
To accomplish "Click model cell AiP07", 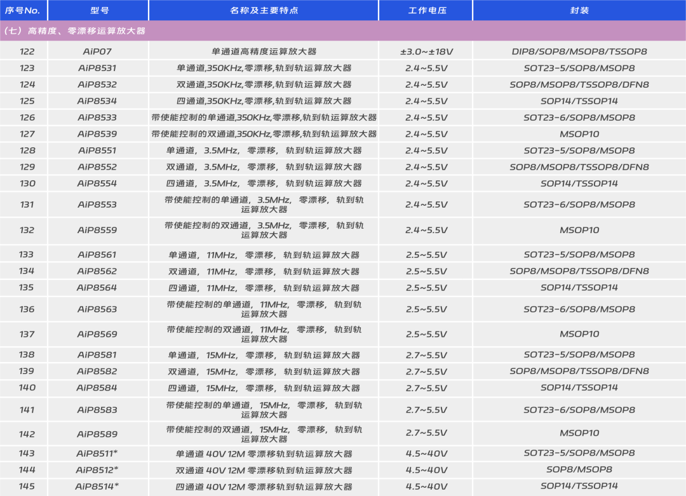I will point(97,51).
